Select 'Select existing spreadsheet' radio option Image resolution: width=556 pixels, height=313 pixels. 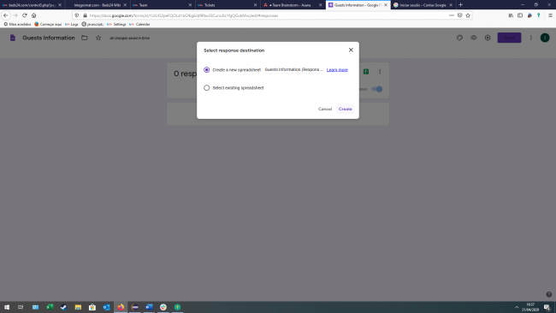[x=206, y=87]
